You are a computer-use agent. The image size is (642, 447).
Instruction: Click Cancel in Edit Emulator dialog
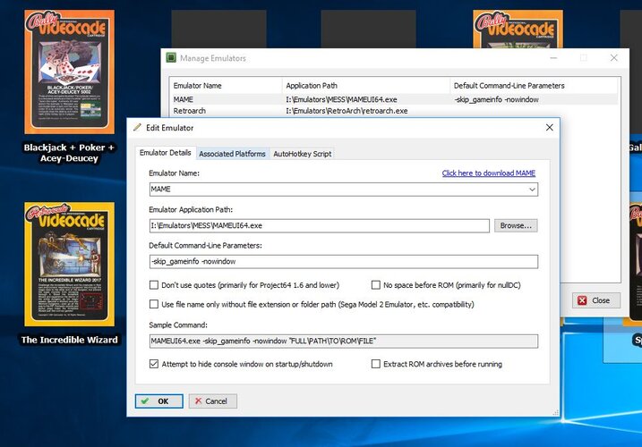click(213, 401)
